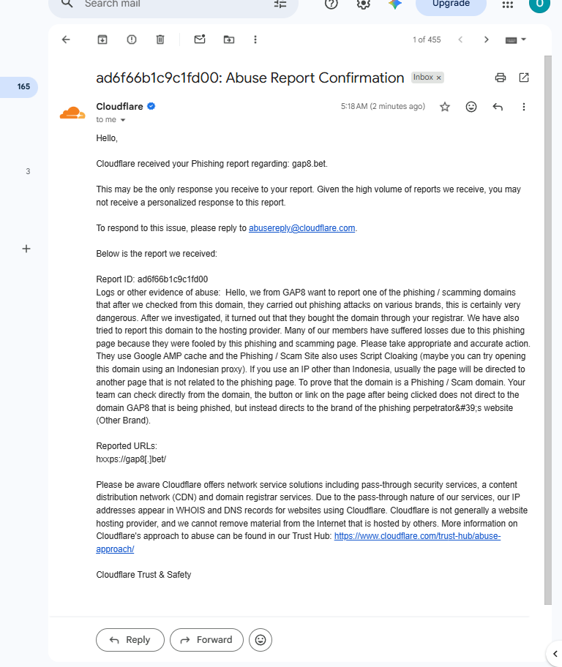Expand recipient details next to 'to me'
This screenshot has height=667, width=562.
[x=123, y=120]
